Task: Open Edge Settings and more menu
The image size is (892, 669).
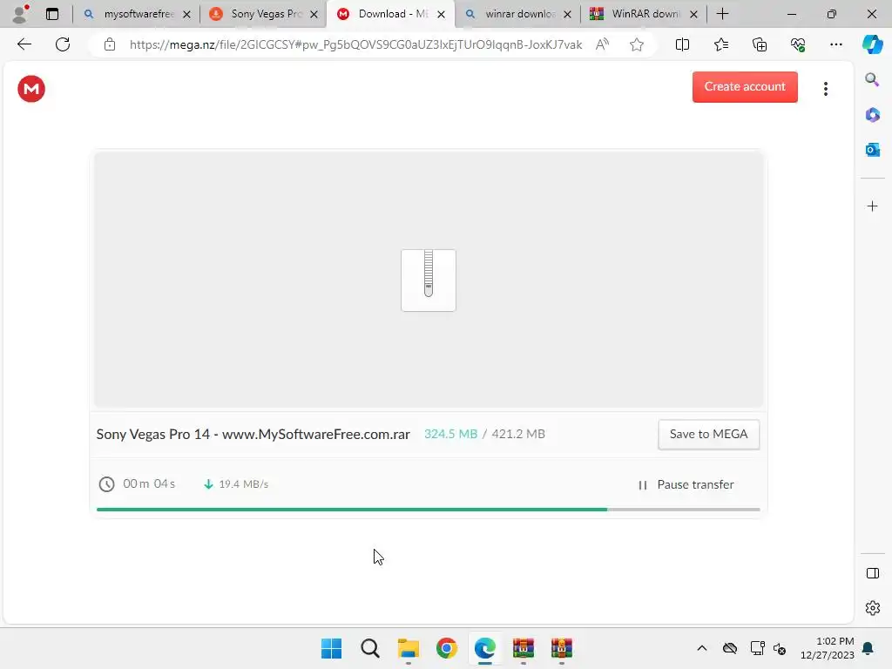Action: 835,44
